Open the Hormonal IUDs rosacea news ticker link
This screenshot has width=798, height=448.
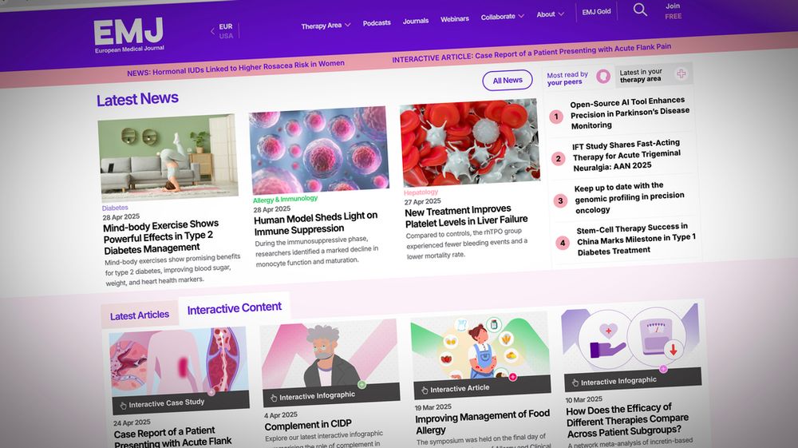tap(235, 68)
